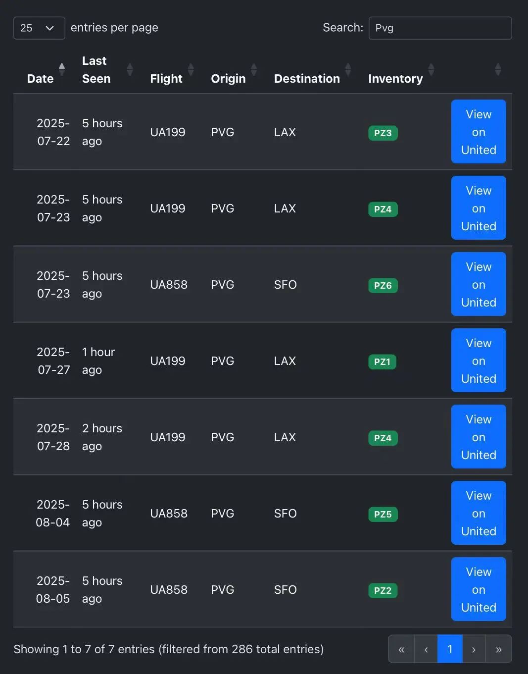Click the Inventory column sort icon
Image resolution: width=528 pixels, height=674 pixels.
coord(431,69)
